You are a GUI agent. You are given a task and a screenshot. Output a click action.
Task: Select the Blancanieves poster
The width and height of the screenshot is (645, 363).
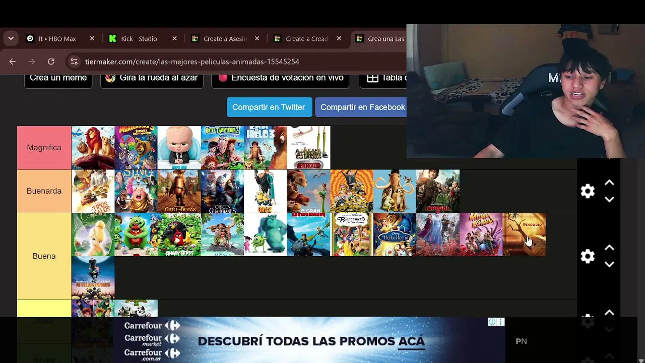[352, 234]
